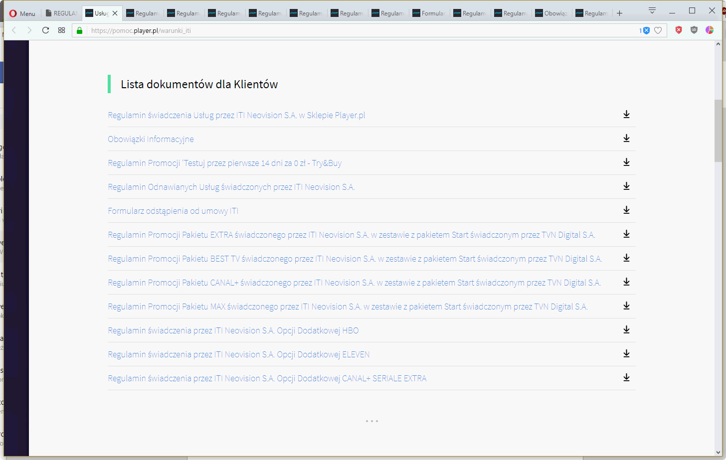
Task: Open the Pakietu MAX promotion link
Action: (x=348, y=307)
